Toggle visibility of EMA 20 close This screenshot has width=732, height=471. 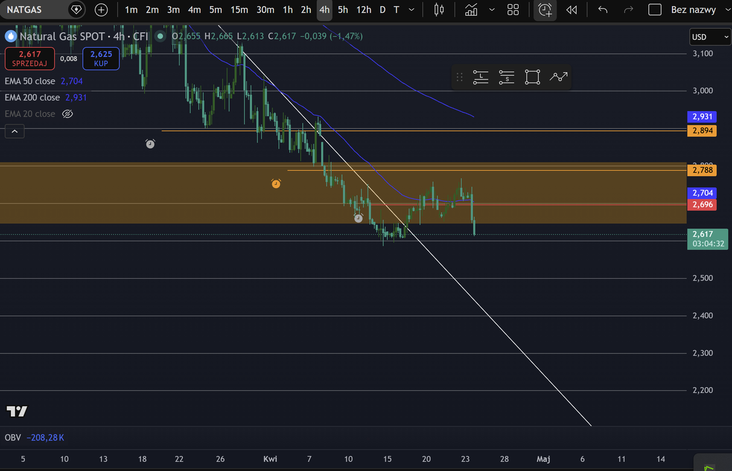pyautogui.click(x=67, y=113)
